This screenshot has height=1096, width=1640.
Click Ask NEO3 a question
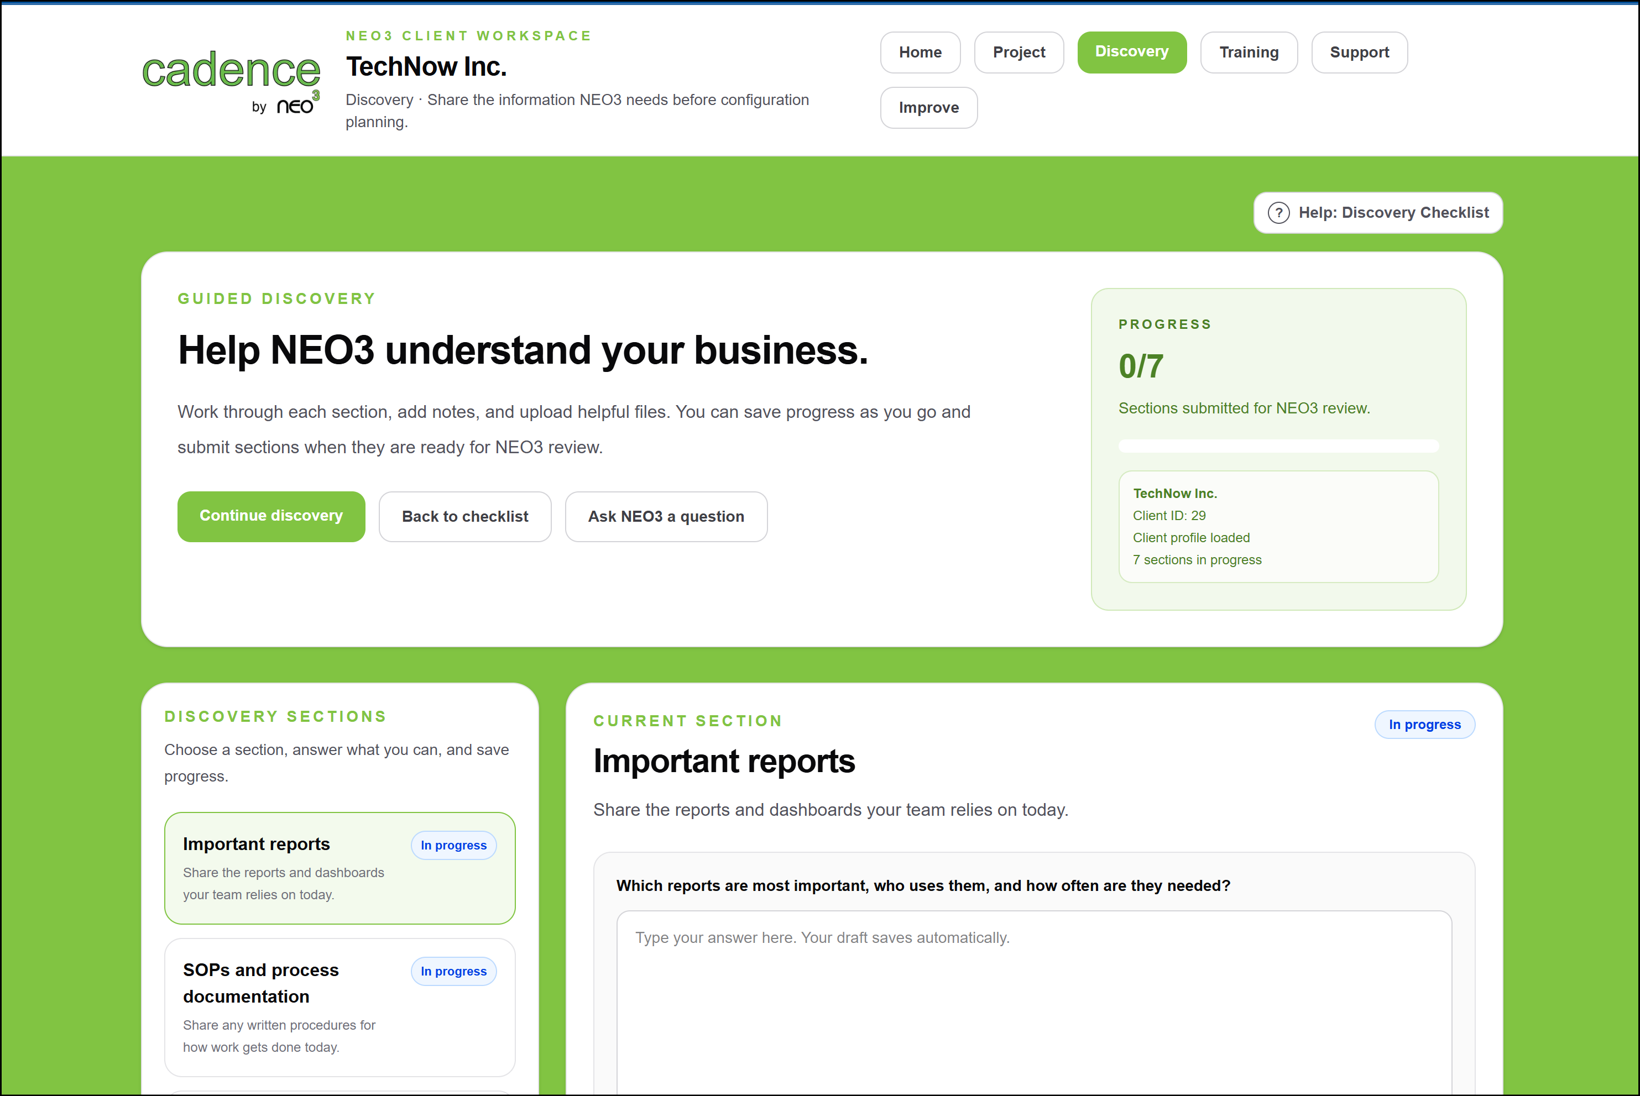[666, 516]
